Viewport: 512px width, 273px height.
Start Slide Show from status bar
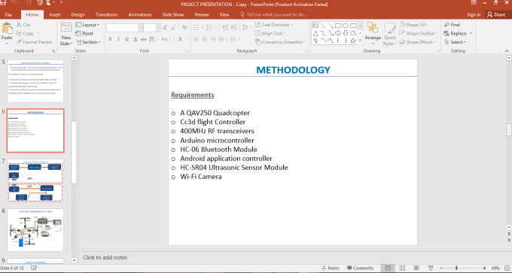point(431,268)
